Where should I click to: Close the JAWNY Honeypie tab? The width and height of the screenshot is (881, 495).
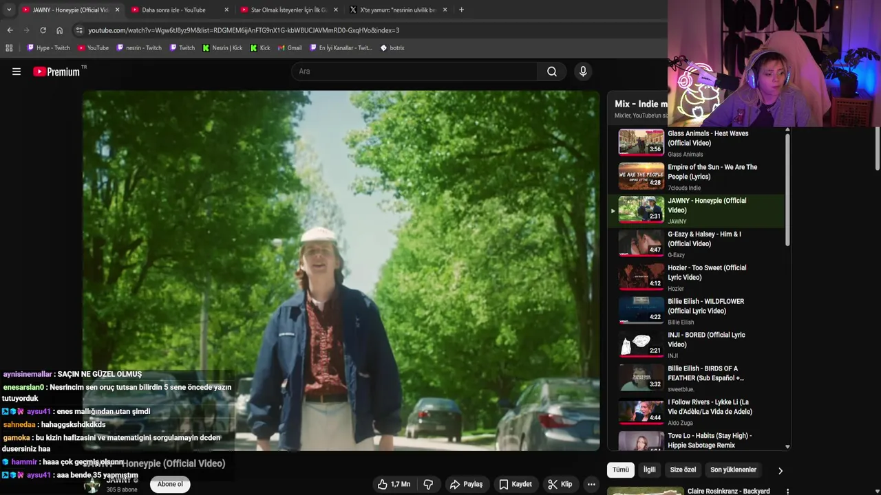[117, 10]
